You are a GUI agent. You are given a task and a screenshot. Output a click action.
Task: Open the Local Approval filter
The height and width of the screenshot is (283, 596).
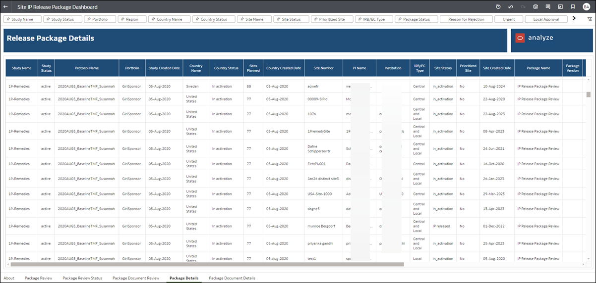(546, 19)
